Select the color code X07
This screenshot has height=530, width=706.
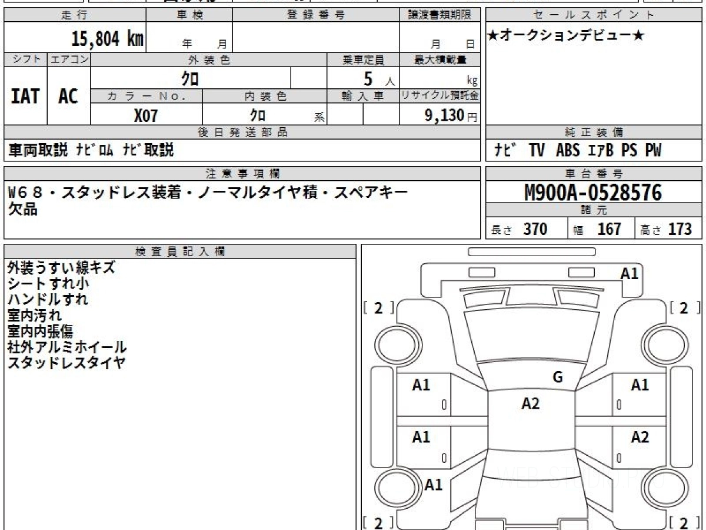pyautogui.click(x=146, y=115)
